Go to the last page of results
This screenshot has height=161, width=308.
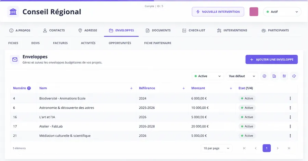point(289,148)
